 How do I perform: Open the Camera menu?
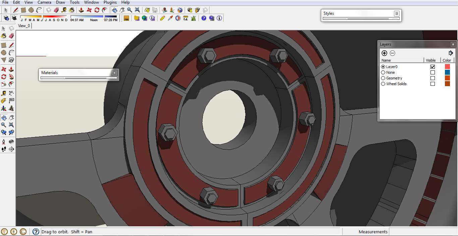[44, 2]
